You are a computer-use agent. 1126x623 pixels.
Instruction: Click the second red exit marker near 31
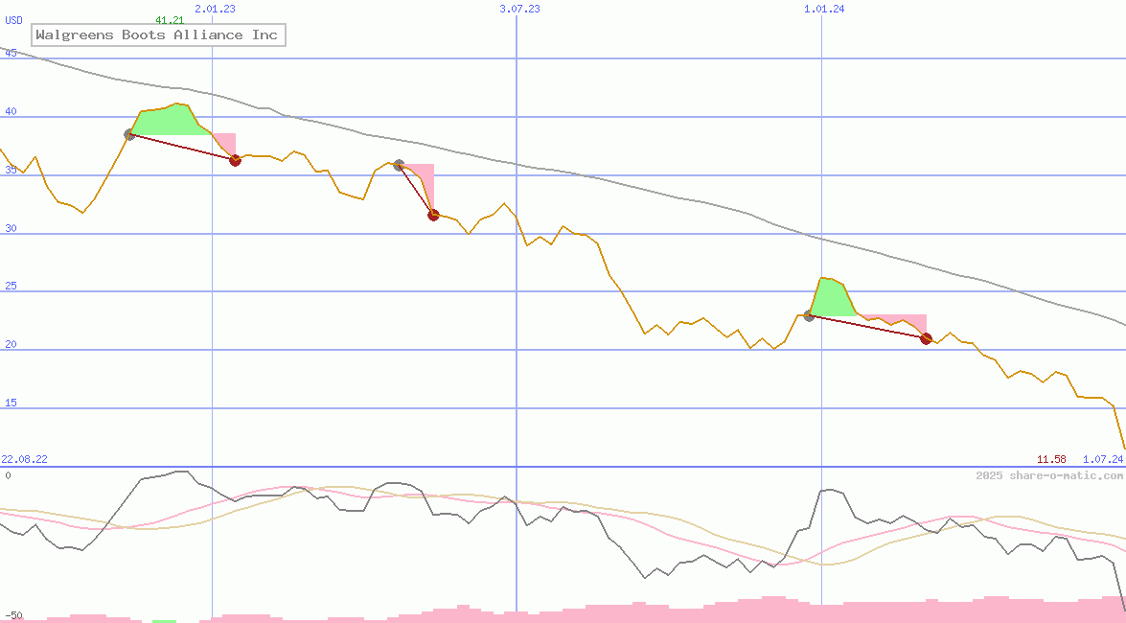(433, 214)
